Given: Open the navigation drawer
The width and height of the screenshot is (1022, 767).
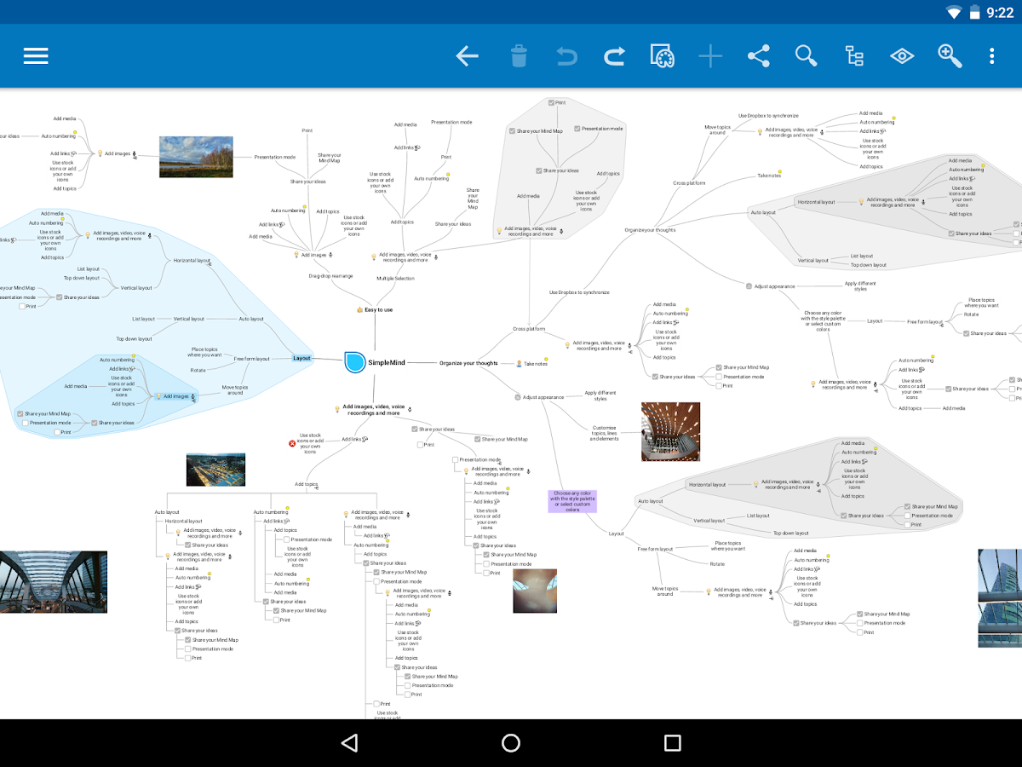Looking at the screenshot, I should click(35, 55).
